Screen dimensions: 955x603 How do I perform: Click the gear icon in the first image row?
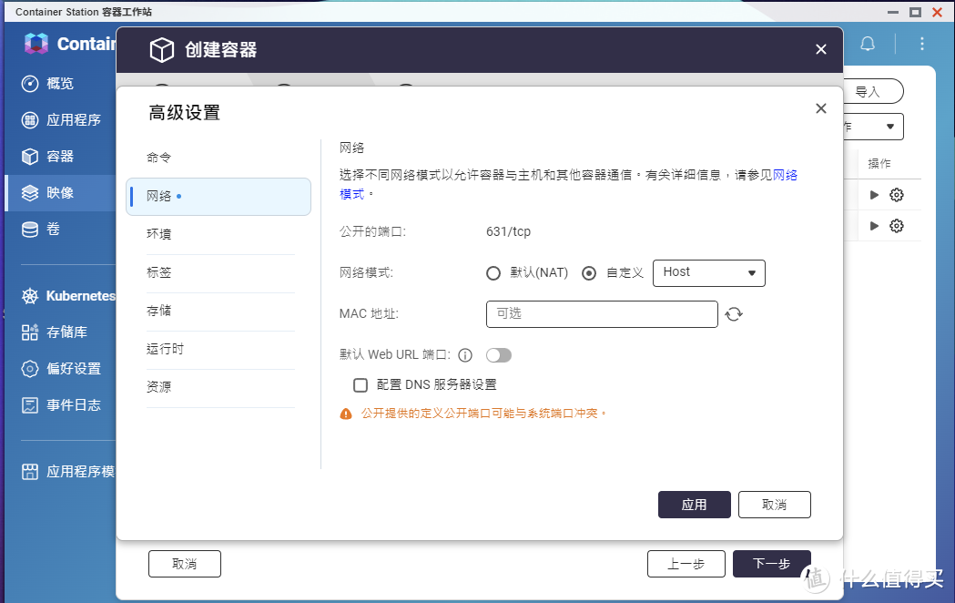[896, 194]
